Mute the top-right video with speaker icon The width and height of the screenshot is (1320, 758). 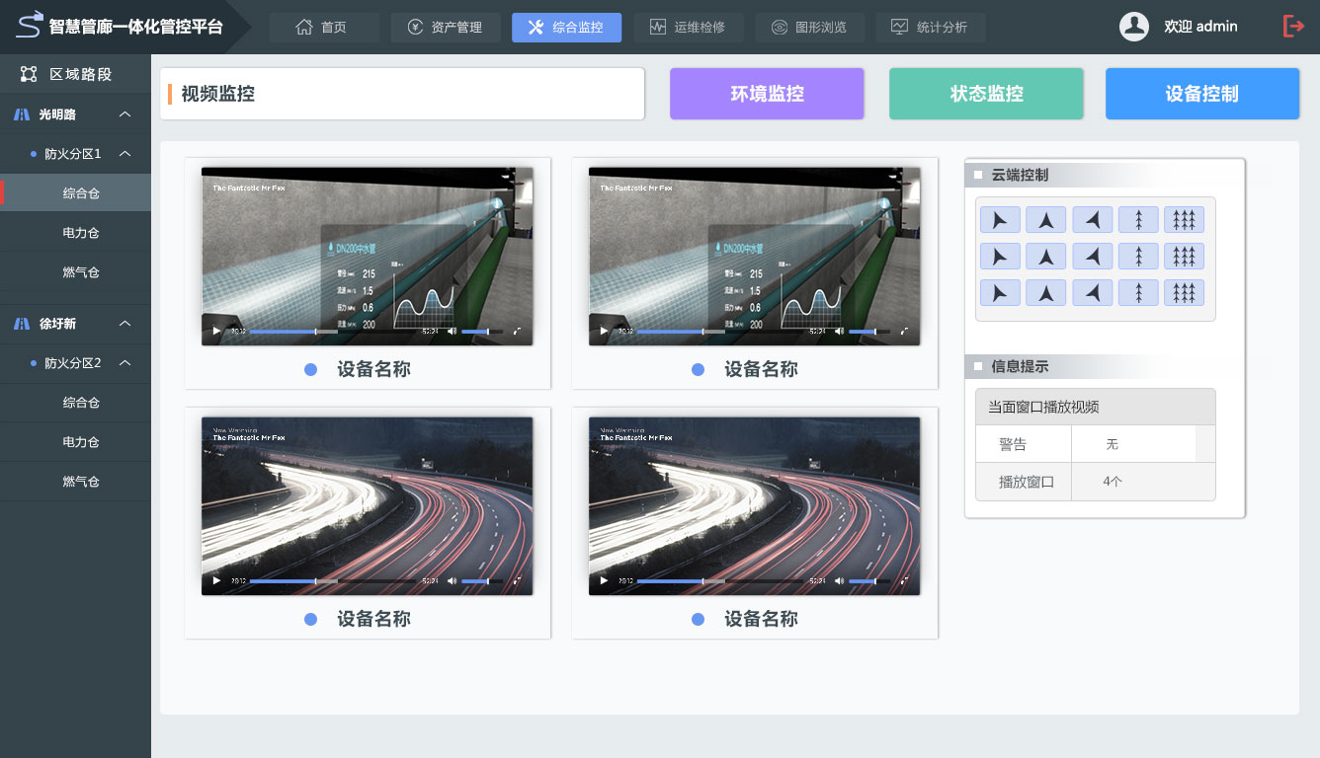[x=839, y=332]
